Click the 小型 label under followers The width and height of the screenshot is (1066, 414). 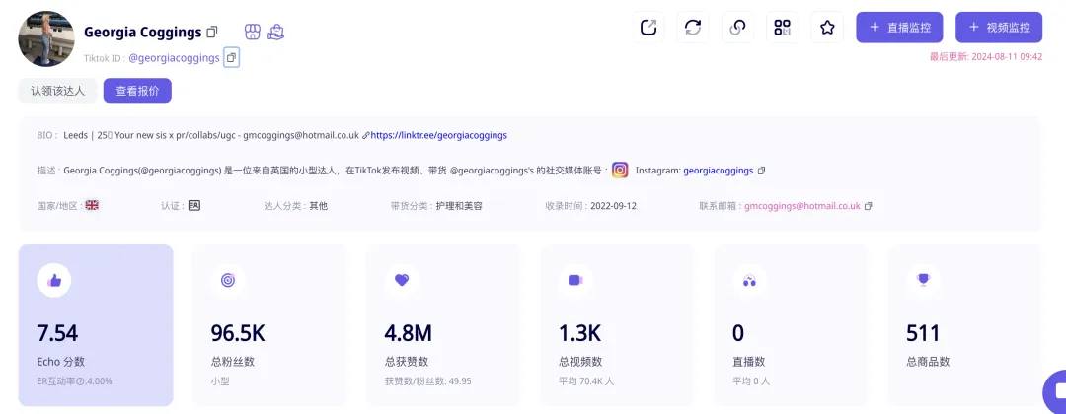220,381
